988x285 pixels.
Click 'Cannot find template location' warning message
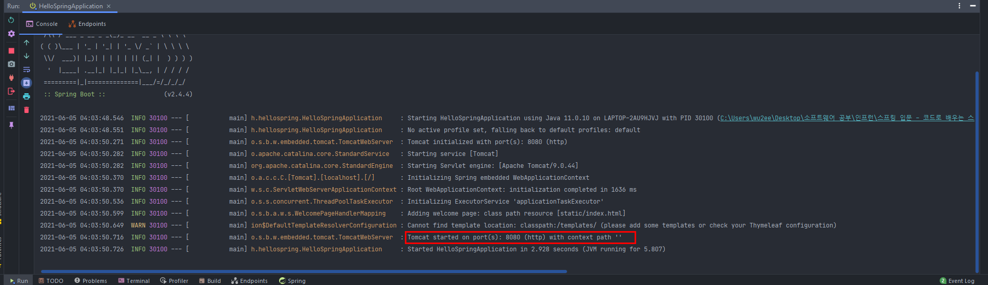(622, 225)
